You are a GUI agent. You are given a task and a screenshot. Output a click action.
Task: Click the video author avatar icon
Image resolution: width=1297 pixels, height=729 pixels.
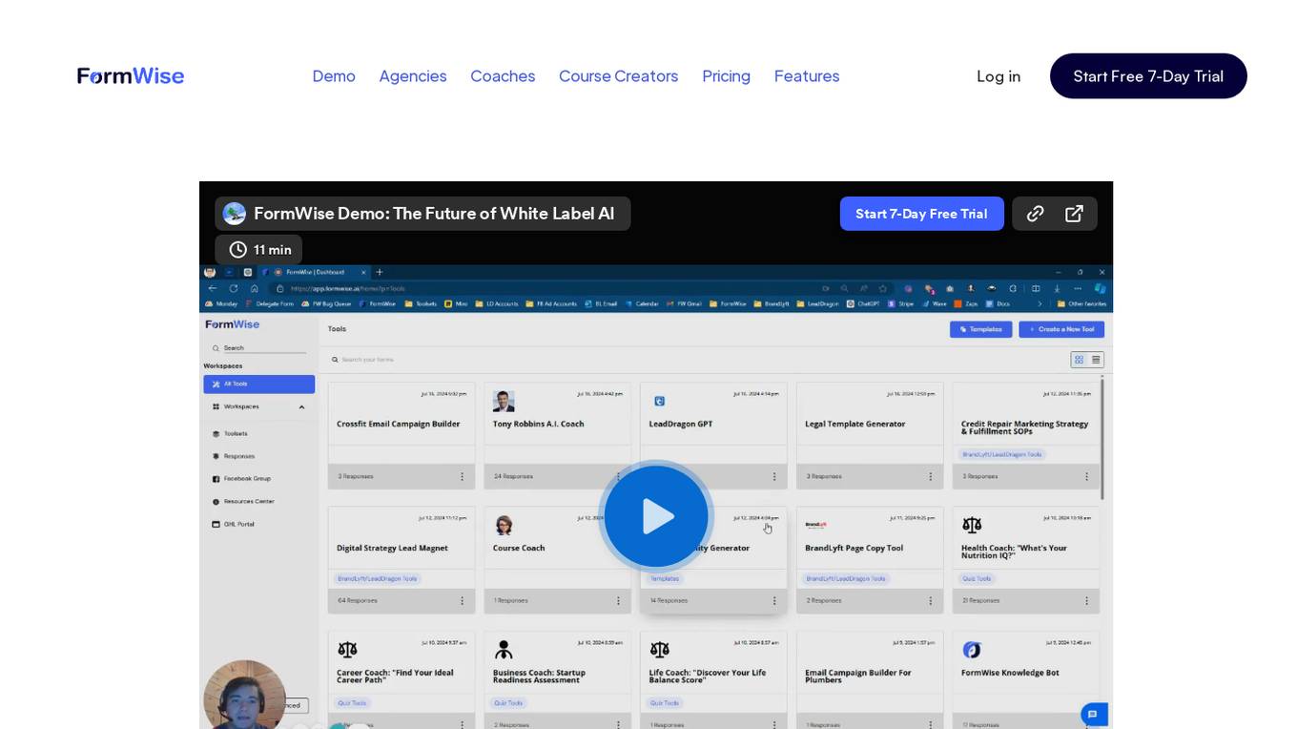[235, 214]
